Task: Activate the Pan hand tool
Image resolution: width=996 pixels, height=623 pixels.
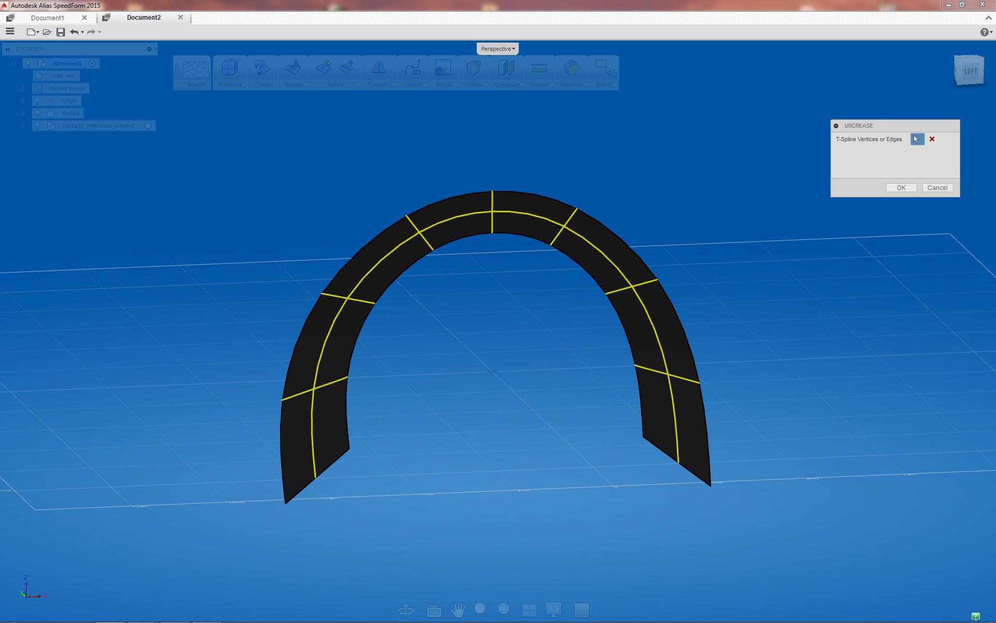Action: click(x=458, y=610)
